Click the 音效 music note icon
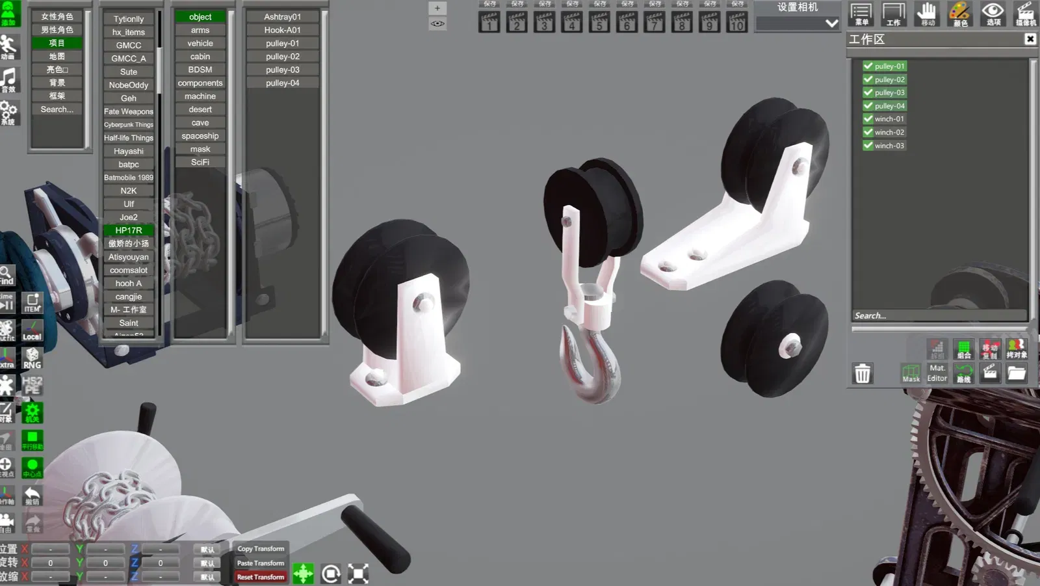 click(x=8, y=79)
